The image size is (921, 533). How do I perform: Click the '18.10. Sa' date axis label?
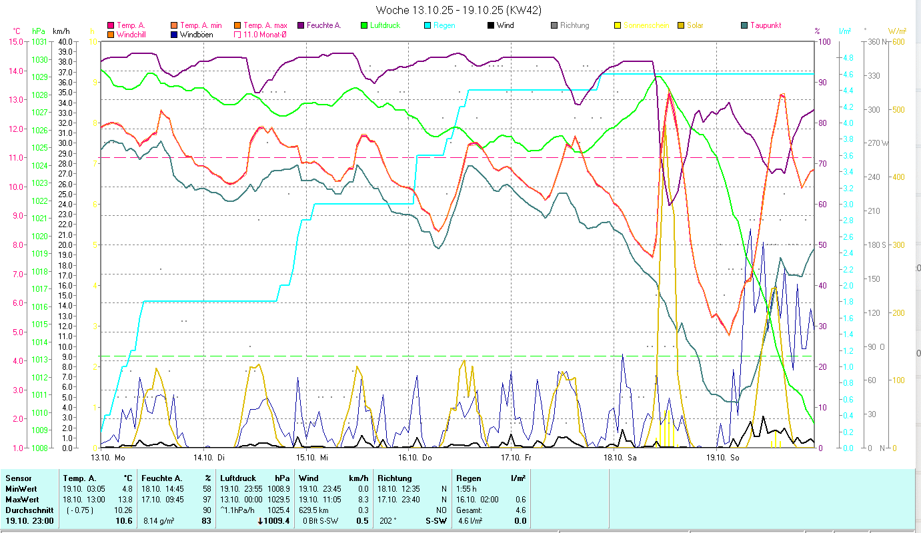point(620,458)
